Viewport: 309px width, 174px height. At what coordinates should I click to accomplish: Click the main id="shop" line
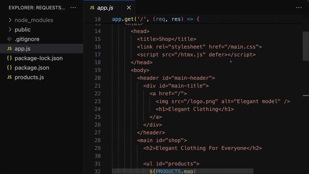pyautogui.click(x=162, y=140)
